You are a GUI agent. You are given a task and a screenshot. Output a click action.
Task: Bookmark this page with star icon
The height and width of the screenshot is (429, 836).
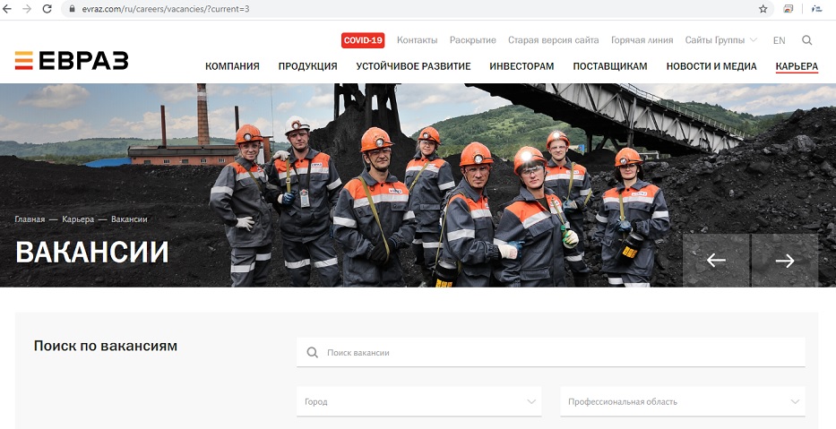[x=763, y=9]
